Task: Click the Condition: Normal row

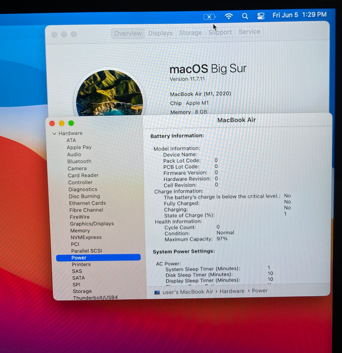Action: click(199, 233)
